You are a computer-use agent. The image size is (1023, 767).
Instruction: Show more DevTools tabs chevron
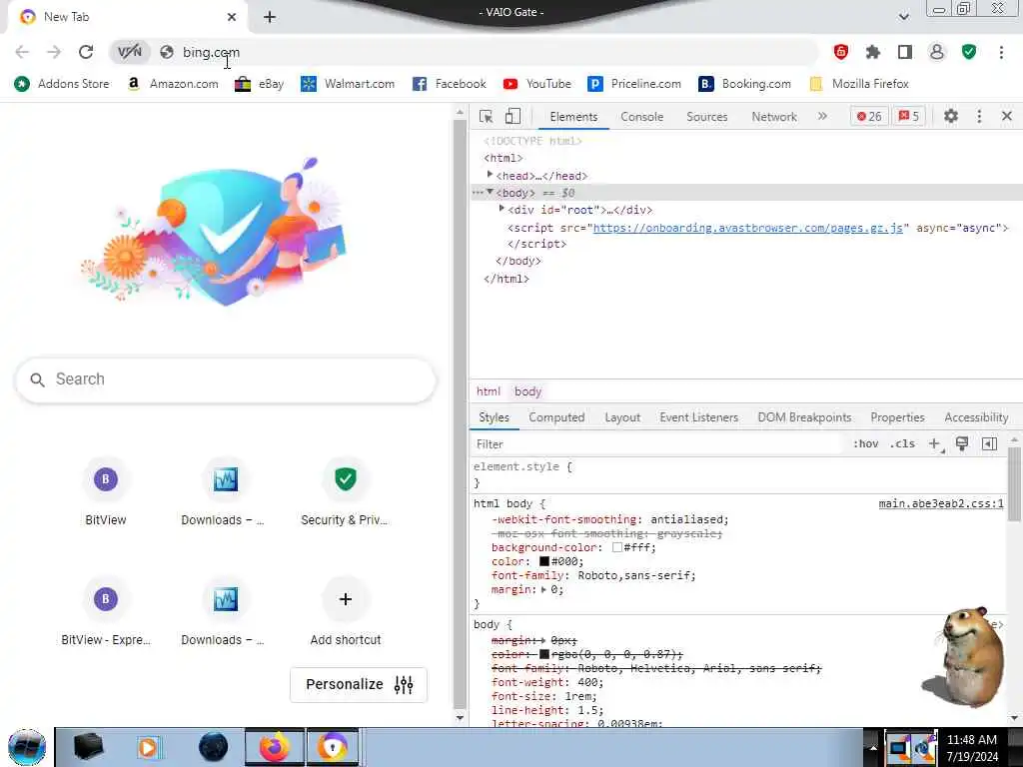[822, 116]
